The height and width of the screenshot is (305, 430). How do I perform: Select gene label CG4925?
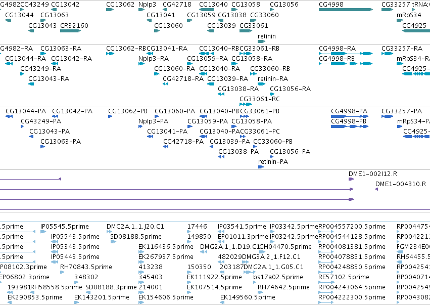pyautogui.click(x=414, y=25)
